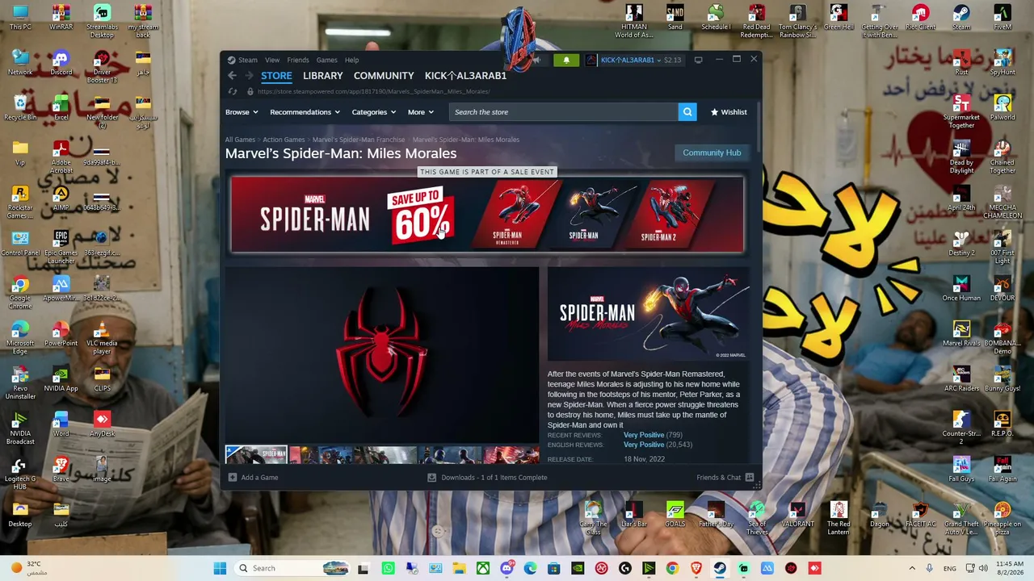Select the Palworld desktop shortcut

point(1002,108)
